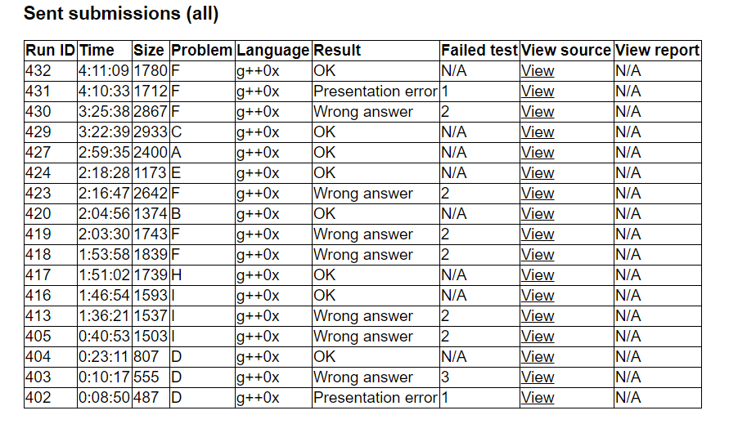Viewport: 756px width, 424px height.
Task: Open source View link for run 416
Action: coord(538,296)
